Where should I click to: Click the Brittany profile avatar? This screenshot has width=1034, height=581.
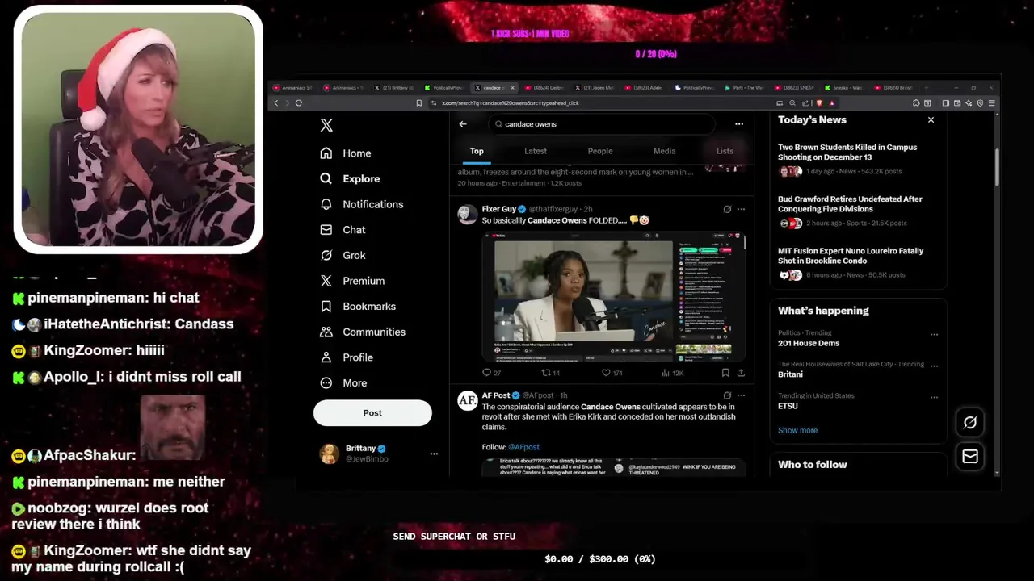coord(329,454)
